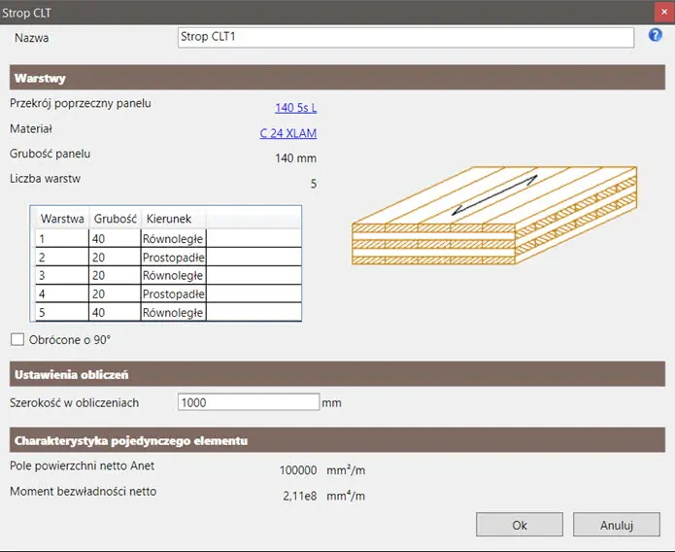Open the 140 5s L cross-section link
Screen dimensions: 675x552
point(295,108)
